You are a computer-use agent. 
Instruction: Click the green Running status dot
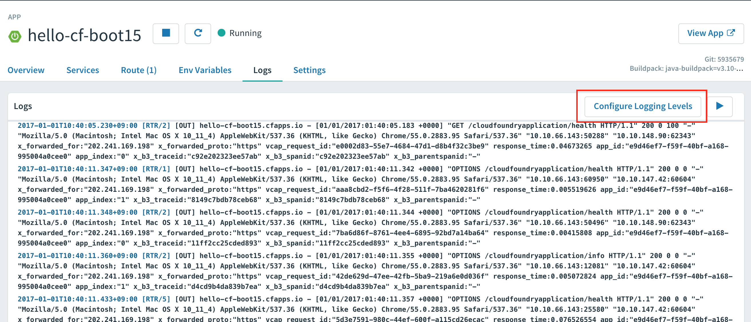pos(221,33)
